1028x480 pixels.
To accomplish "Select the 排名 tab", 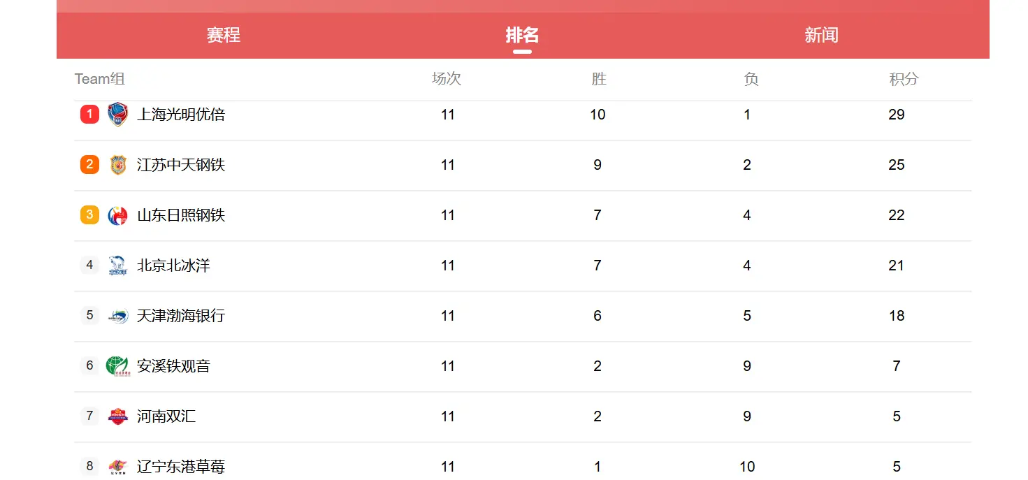I will [x=522, y=35].
